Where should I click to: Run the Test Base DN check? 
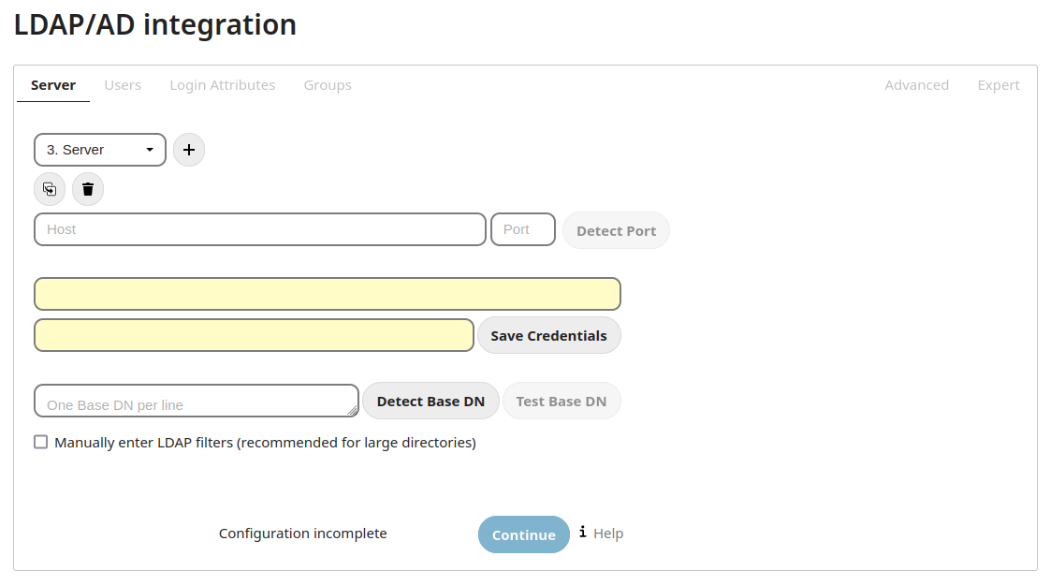561,401
